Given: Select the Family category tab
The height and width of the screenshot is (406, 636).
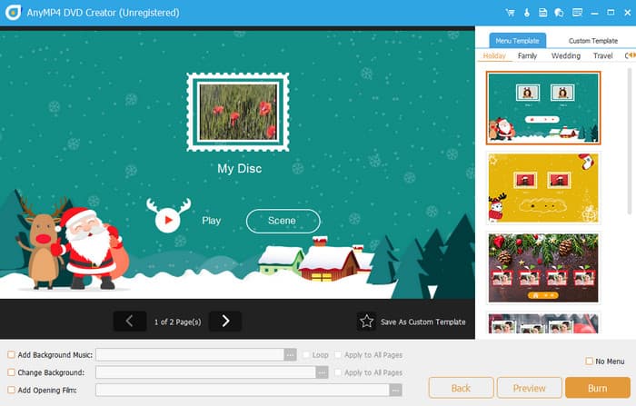Looking at the screenshot, I should point(527,55).
